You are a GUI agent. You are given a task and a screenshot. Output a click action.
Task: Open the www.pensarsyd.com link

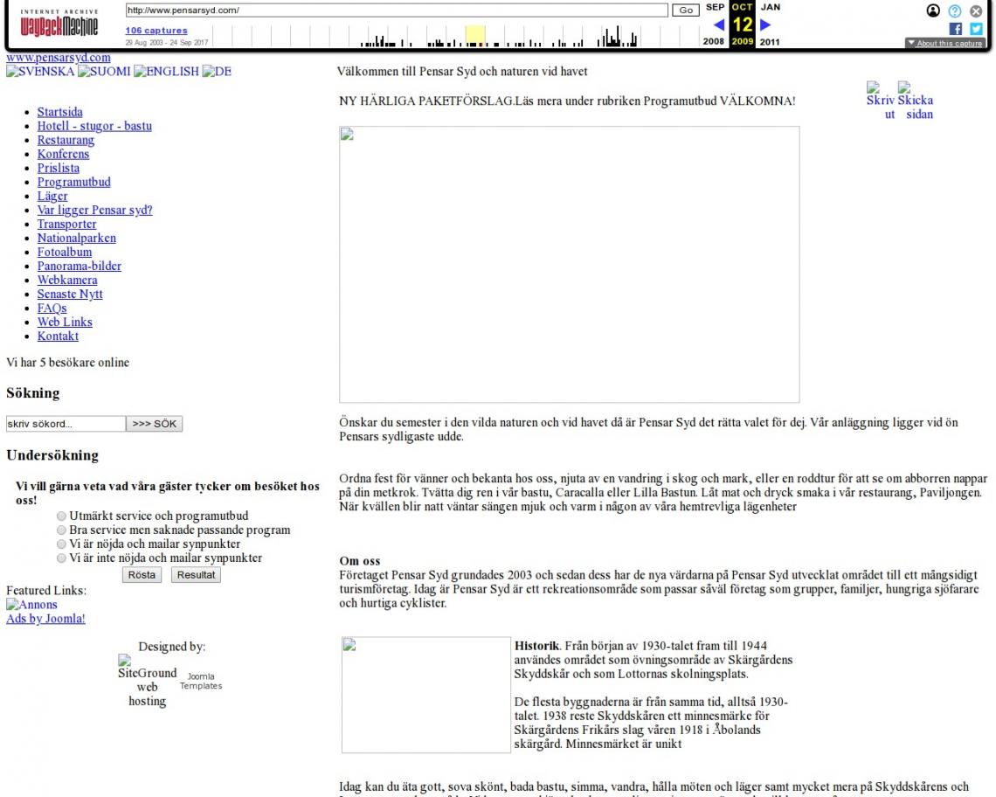point(59,57)
